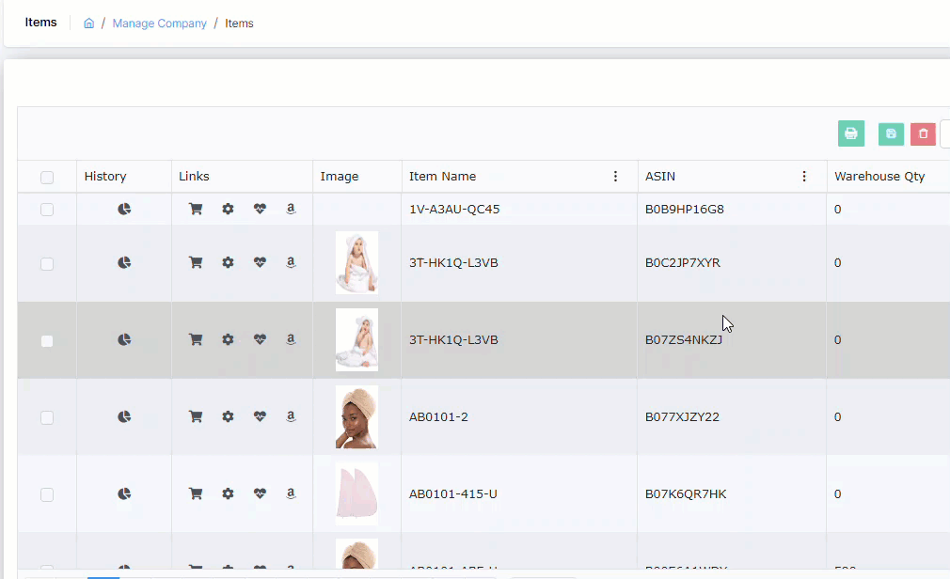950x579 pixels.
Task: Click ASIN cell B0B9HP16G8
Action: (x=685, y=209)
